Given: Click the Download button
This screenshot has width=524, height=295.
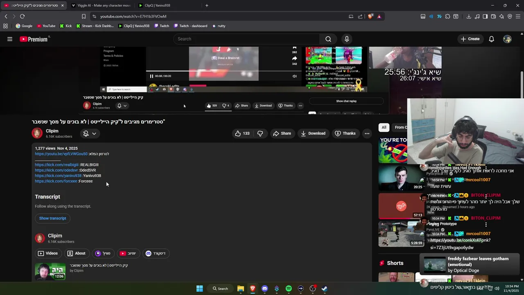Looking at the screenshot, I should point(313,133).
